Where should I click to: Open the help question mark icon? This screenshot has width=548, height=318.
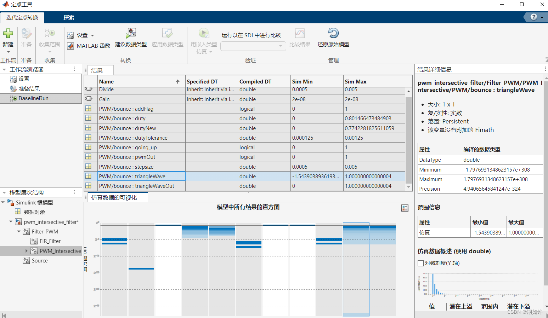[533, 17]
